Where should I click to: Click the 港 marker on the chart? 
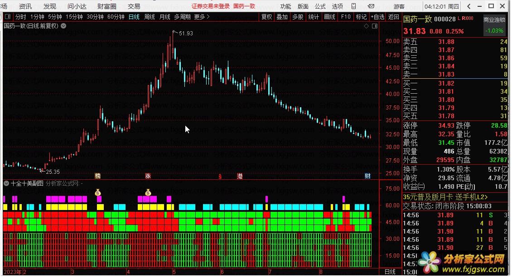point(240,176)
